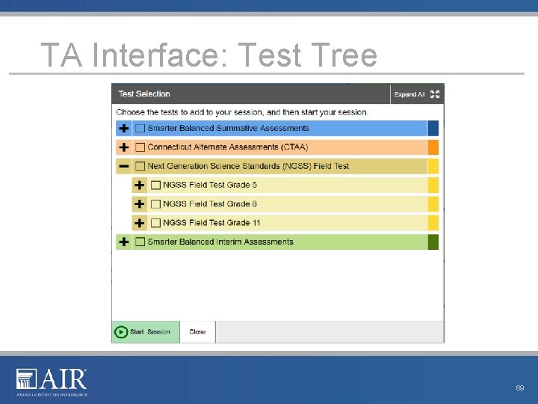
Task: Click the 'Next Generation Science Standards (NGSS) Field Test' label
Action: point(248,166)
